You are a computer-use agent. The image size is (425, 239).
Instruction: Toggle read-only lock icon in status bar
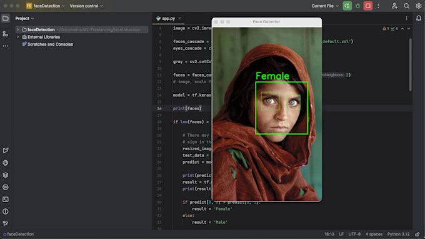pos(417,234)
